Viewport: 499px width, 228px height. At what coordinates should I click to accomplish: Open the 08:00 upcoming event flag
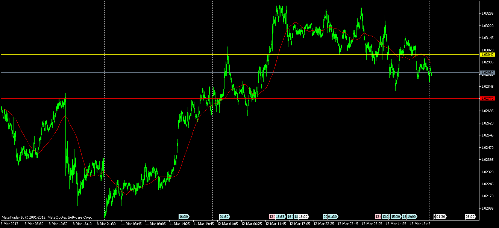point(470,216)
